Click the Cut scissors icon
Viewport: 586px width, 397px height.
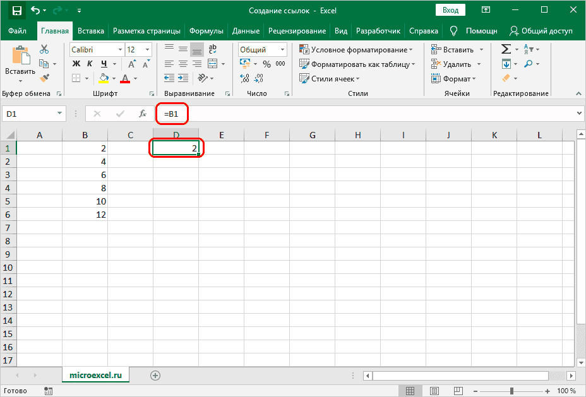point(44,49)
